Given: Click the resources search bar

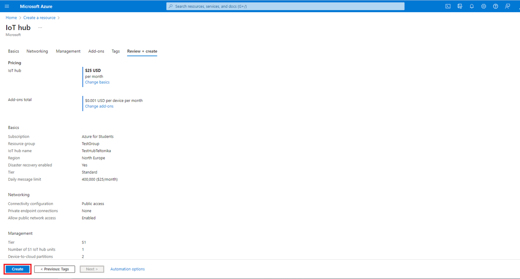Looking at the screenshot, I should click(285, 6).
